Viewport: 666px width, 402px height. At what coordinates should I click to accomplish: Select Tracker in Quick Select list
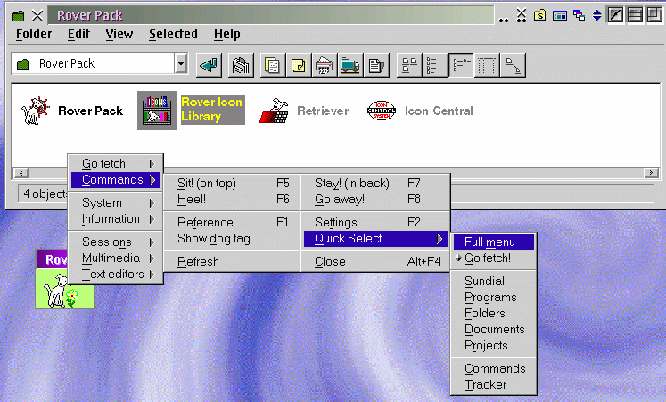click(x=494, y=384)
